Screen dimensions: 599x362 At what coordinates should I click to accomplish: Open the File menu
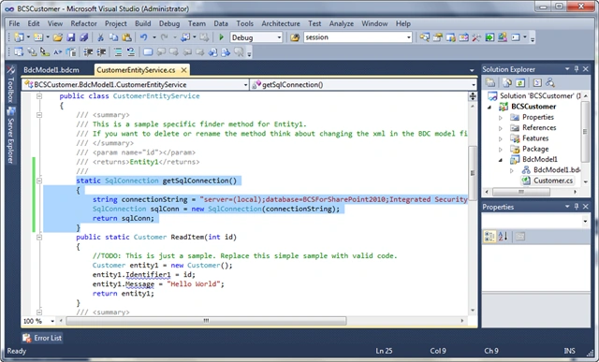[x=14, y=23]
